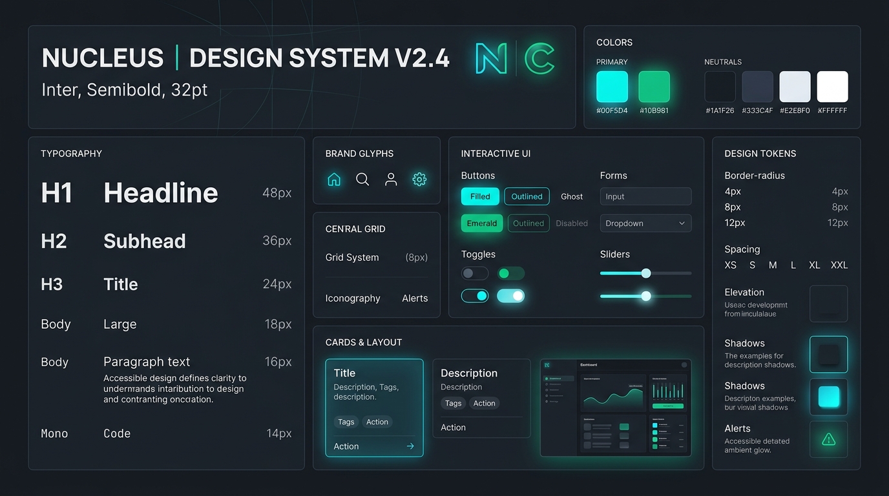889x496 pixels.
Task: Click the "Iconography" label
Action: pyautogui.click(x=353, y=298)
